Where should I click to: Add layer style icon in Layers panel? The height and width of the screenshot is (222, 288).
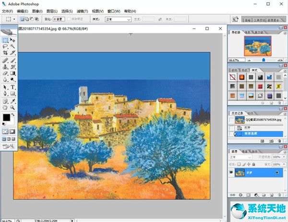[x=240, y=195]
